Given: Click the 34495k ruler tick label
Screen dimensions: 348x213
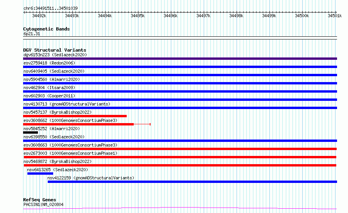Looking at the screenshot, I should 138,16.
